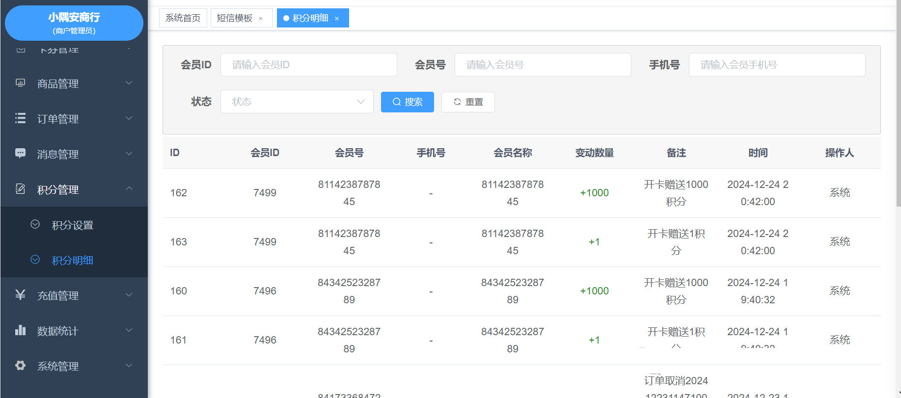Close the 短信模板 tab
This screenshot has width=901, height=398.
tap(261, 19)
